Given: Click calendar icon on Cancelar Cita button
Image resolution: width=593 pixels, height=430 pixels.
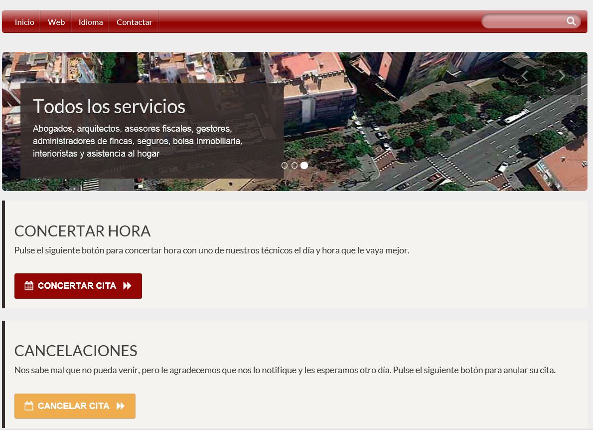Looking at the screenshot, I should (29, 406).
